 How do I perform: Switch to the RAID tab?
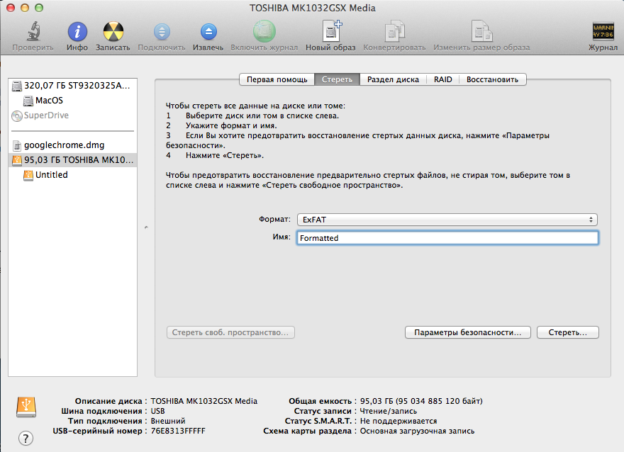coord(443,79)
